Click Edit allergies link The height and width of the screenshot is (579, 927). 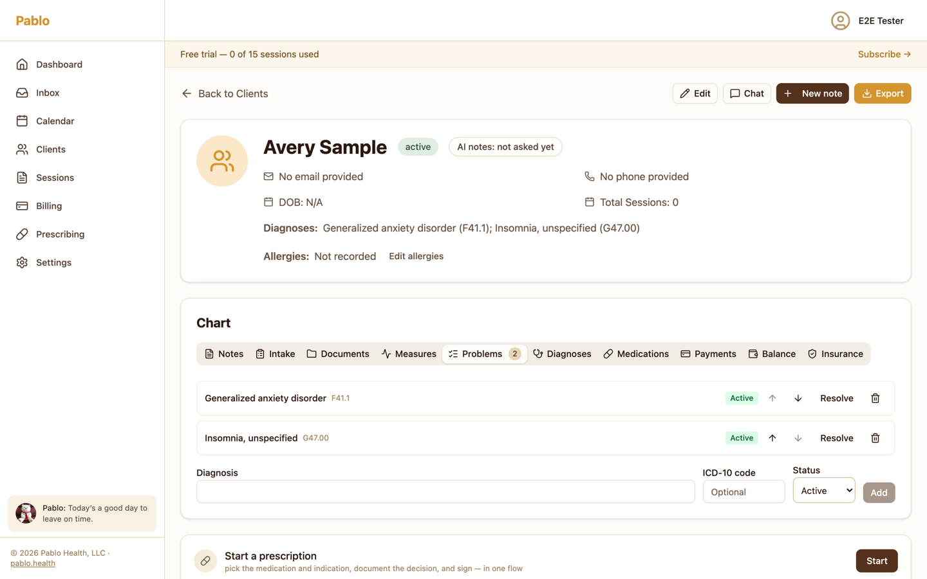click(x=416, y=256)
